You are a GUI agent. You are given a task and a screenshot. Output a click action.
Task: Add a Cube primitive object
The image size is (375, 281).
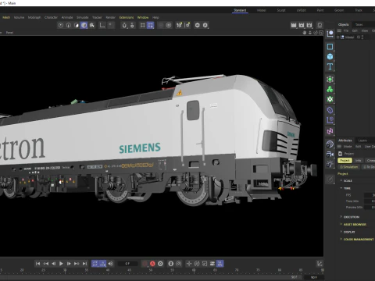[x=330, y=56]
